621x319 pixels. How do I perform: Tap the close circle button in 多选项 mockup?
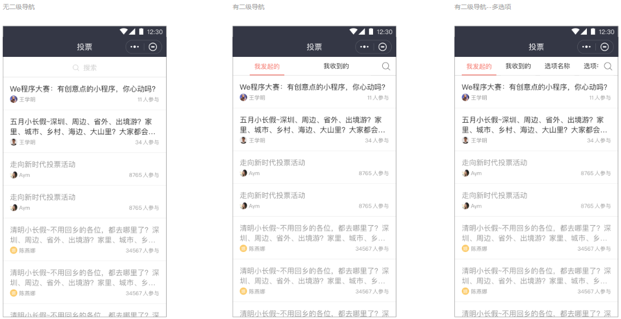click(x=605, y=47)
